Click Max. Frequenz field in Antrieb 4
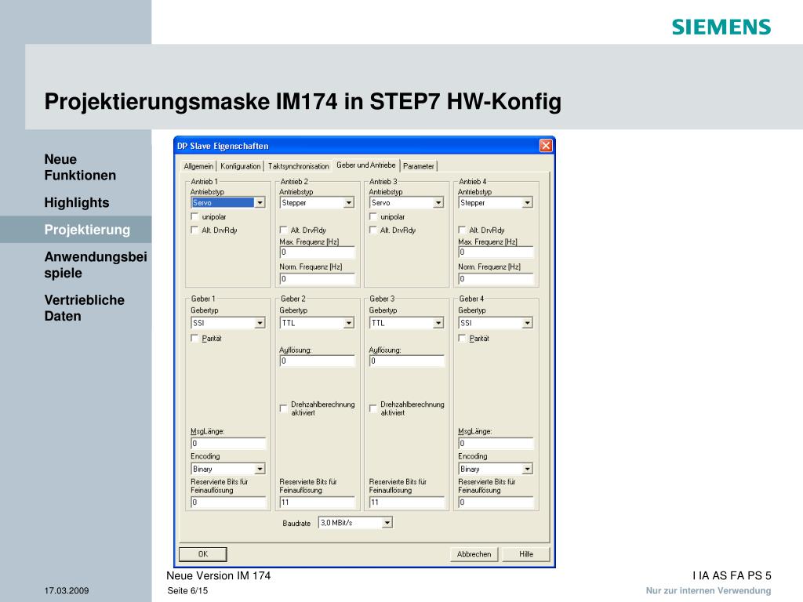 point(496,252)
